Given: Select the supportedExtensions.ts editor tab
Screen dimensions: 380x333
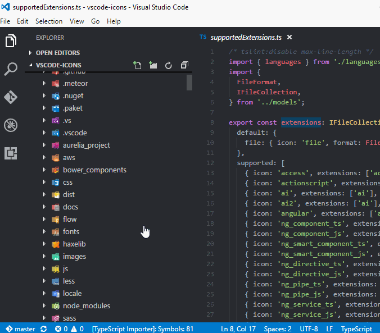Looking at the screenshot, I should pos(246,37).
